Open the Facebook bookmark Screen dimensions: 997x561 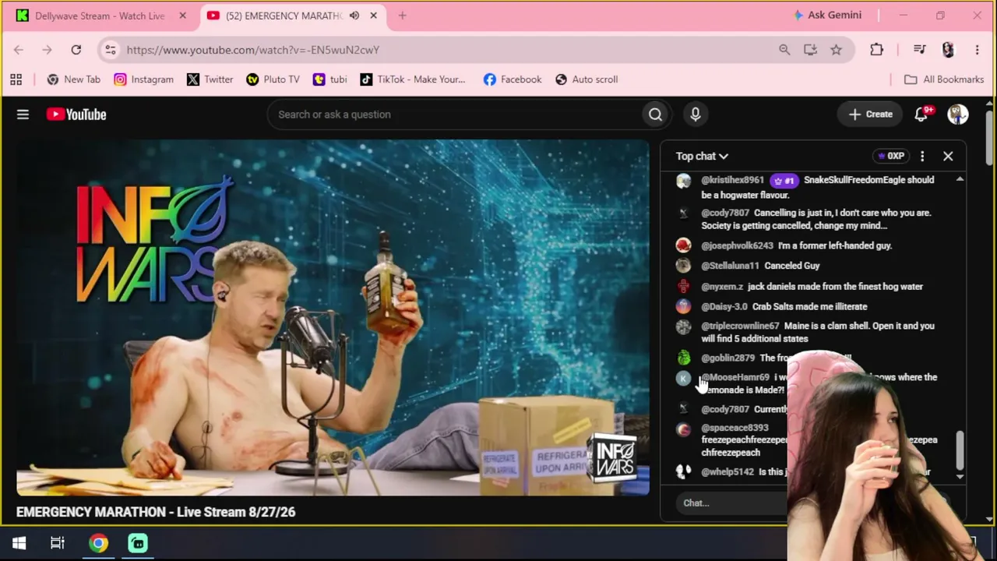pos(512,79)
